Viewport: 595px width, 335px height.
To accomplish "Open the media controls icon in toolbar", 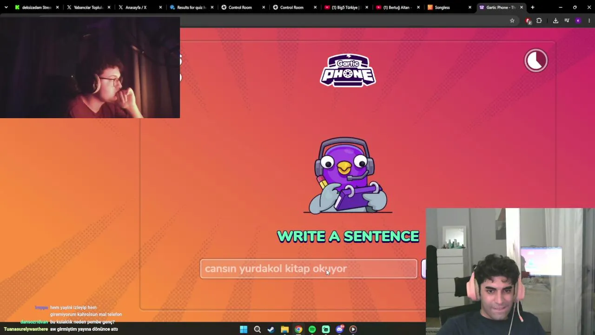I will (x=567, y=20).
